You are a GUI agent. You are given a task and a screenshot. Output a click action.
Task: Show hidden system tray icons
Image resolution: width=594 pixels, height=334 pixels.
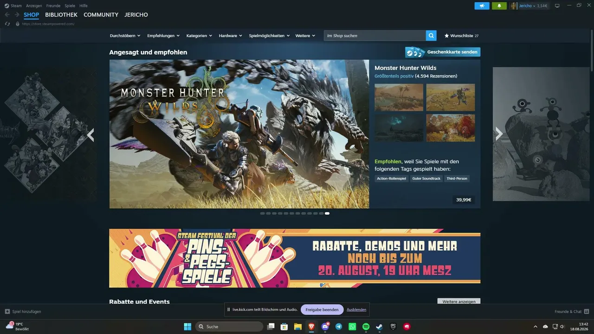pyautogui.click(x=535, y=327)
